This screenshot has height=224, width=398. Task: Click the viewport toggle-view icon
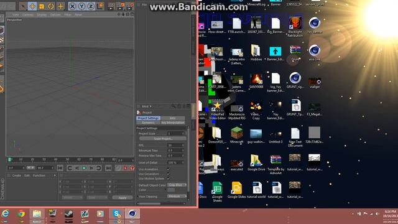pyautogui.click(x=132, y=14)
